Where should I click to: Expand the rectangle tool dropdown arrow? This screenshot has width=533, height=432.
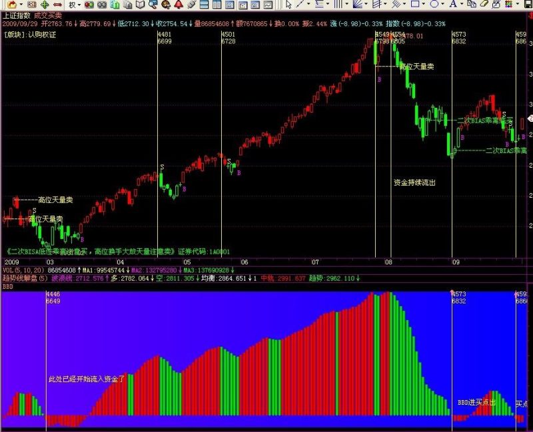[424, 5]
